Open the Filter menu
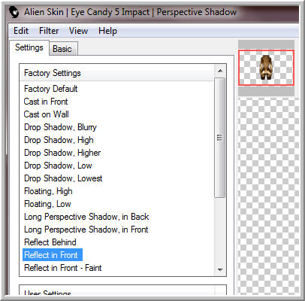The height and width of the screenshot is (301, 305). click(49, 31)
